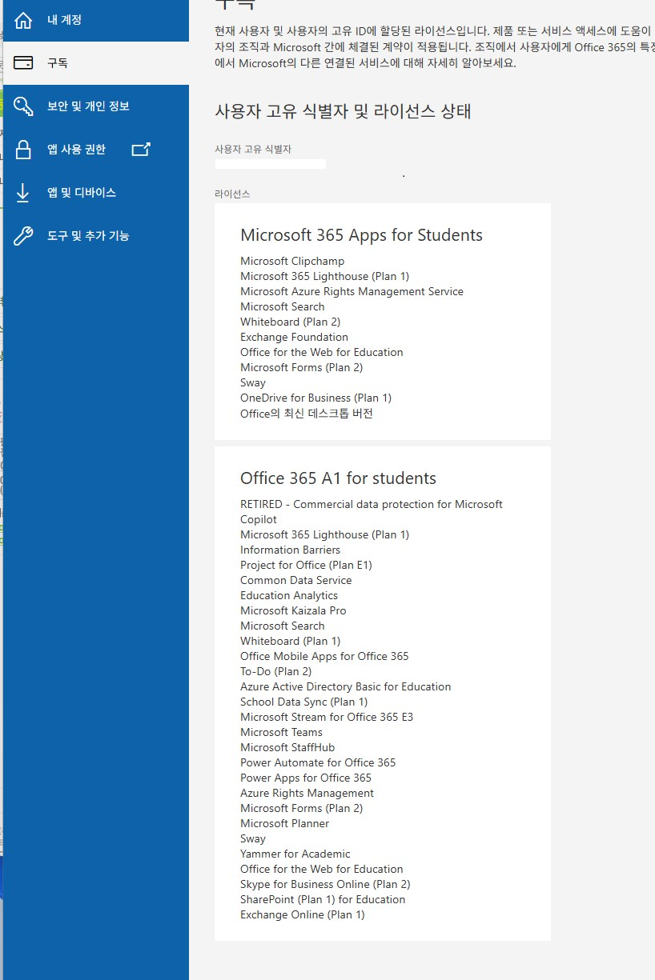The image size is (655, 980).
Task: Click the wrench icon for 도구 및 추가 기능
Action: pos(24,236)
